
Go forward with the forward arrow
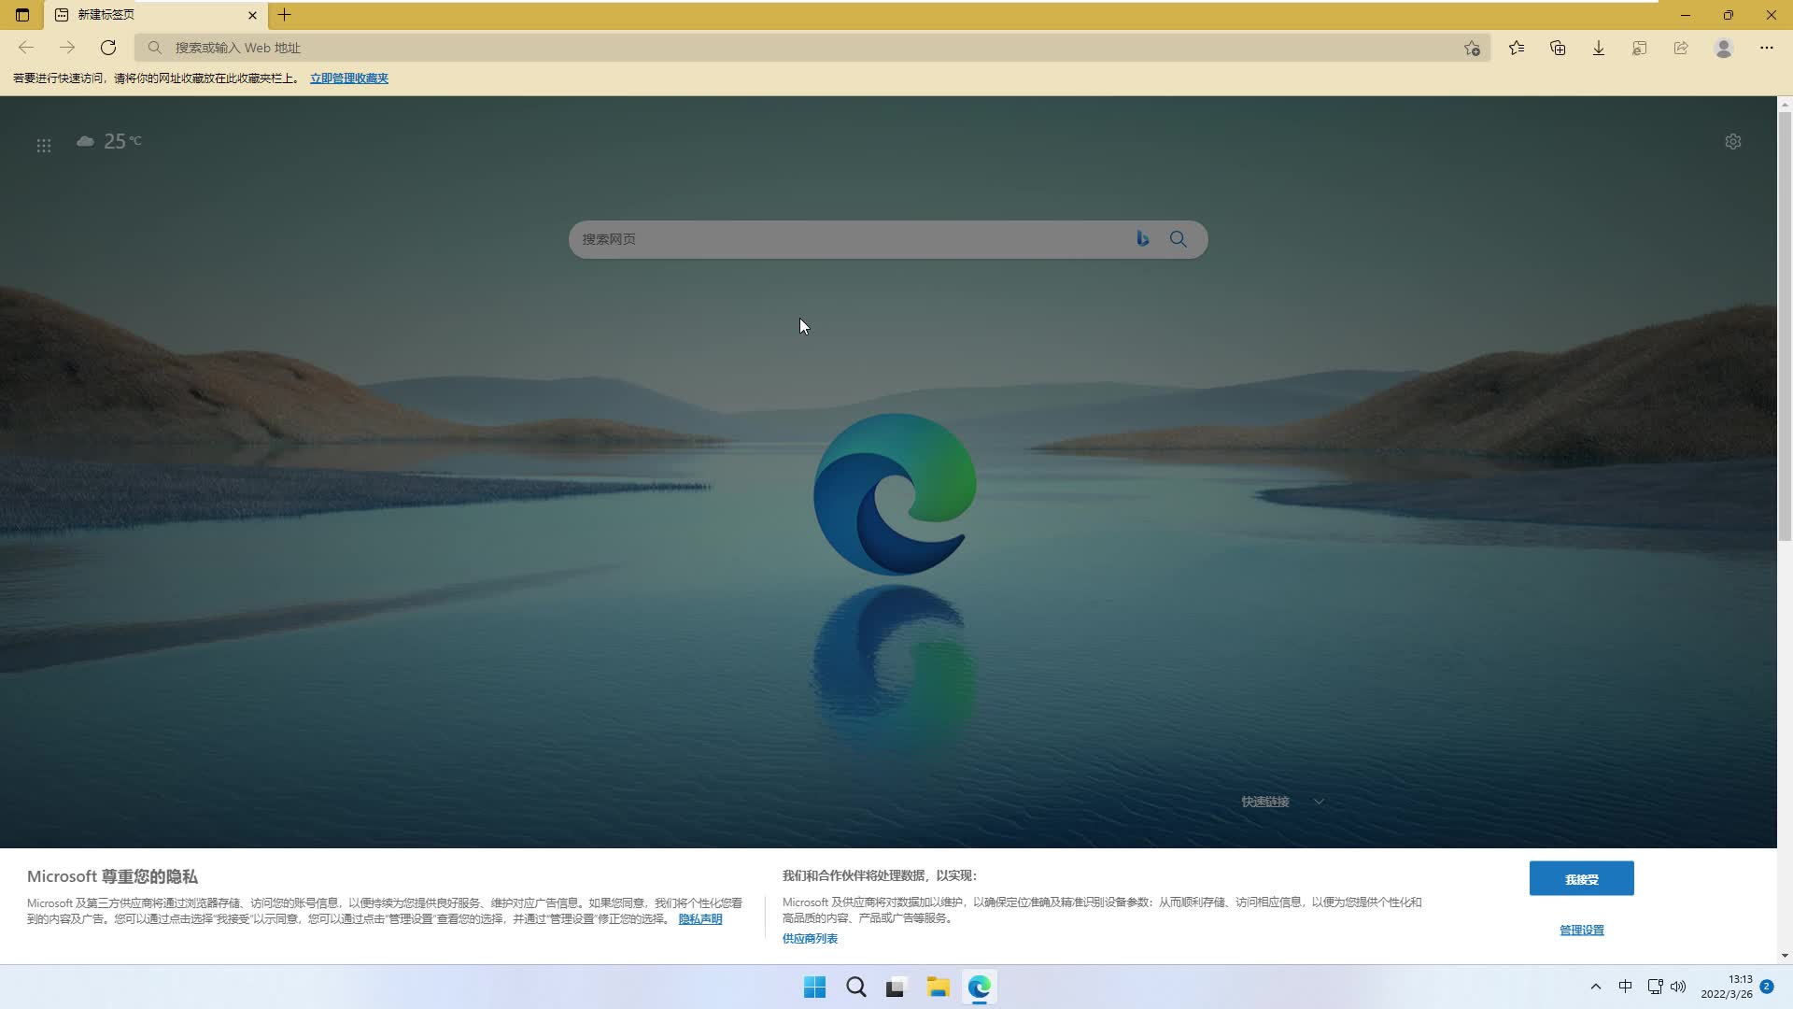67,48
